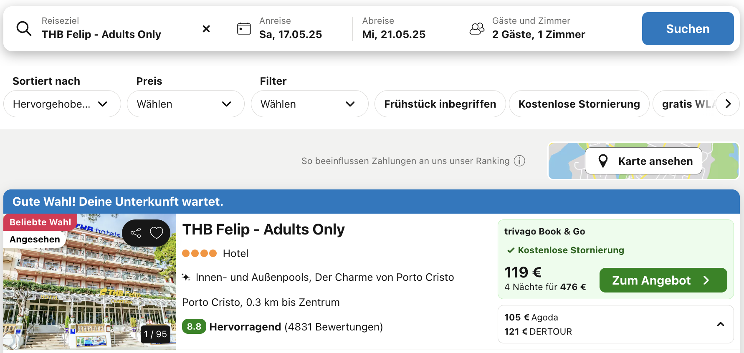
Task: Collapse the other price offers list
Action: pos(721,324)
